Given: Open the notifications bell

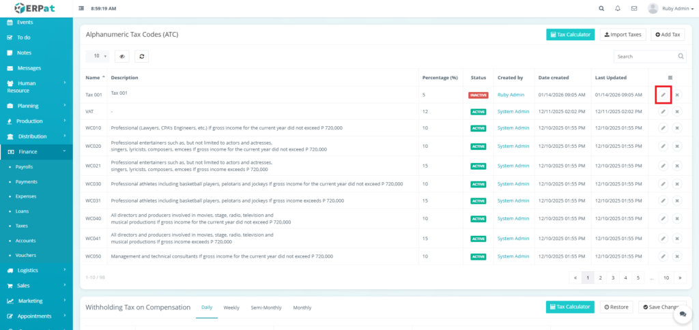Looking at the screenshot, I should click(618, 9).
